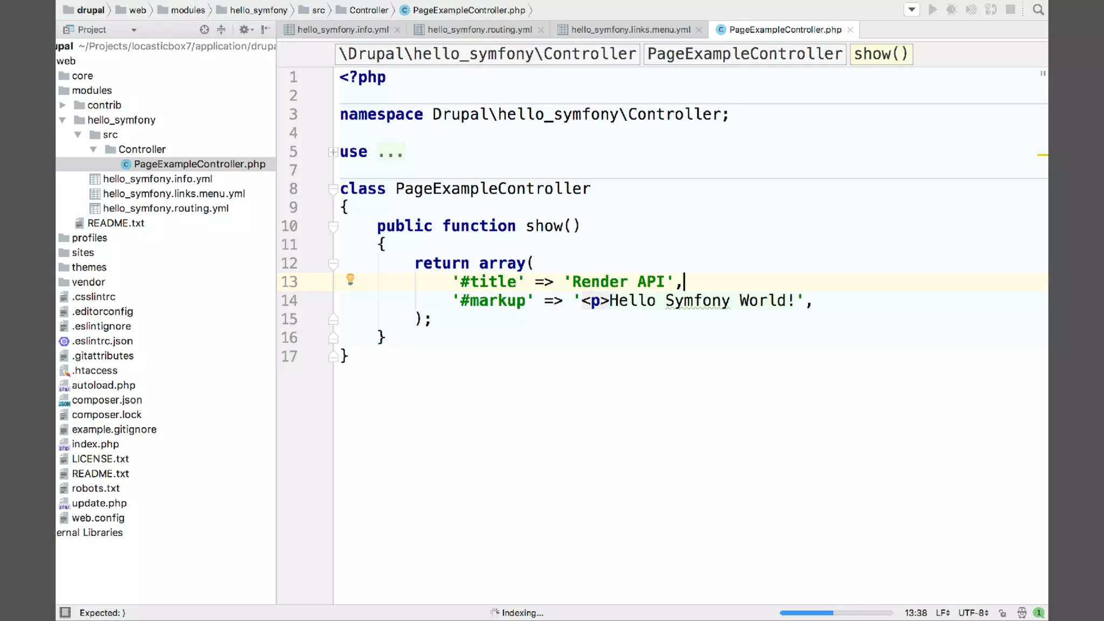Toggle the file read-only lock icon
Viewport: 1104px width, 621px height.
pos(1002,613)
